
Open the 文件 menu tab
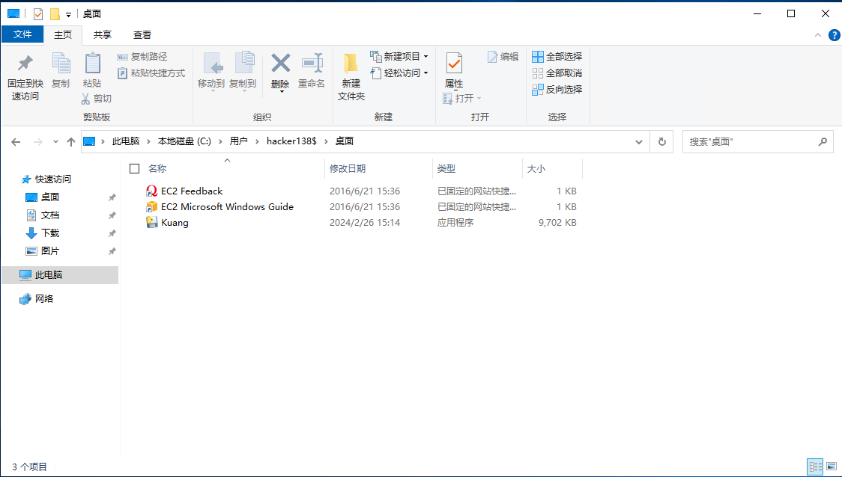(22, 34)
